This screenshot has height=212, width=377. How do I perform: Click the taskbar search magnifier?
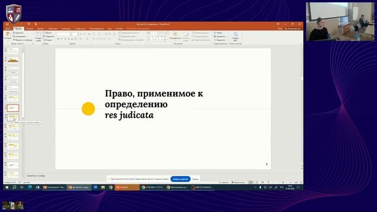point(14,187)
